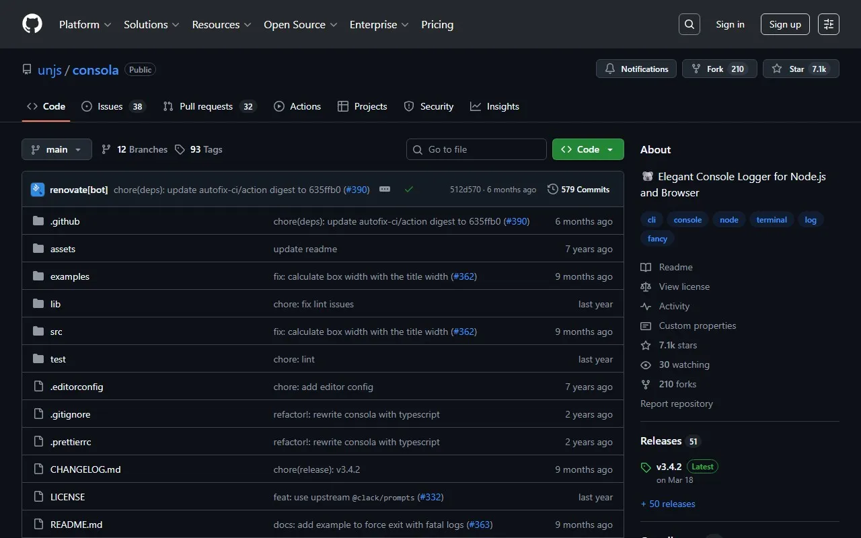Click the + 50 releases link
Viewport: 861px width, 538px height.
[x=668, y=504]
